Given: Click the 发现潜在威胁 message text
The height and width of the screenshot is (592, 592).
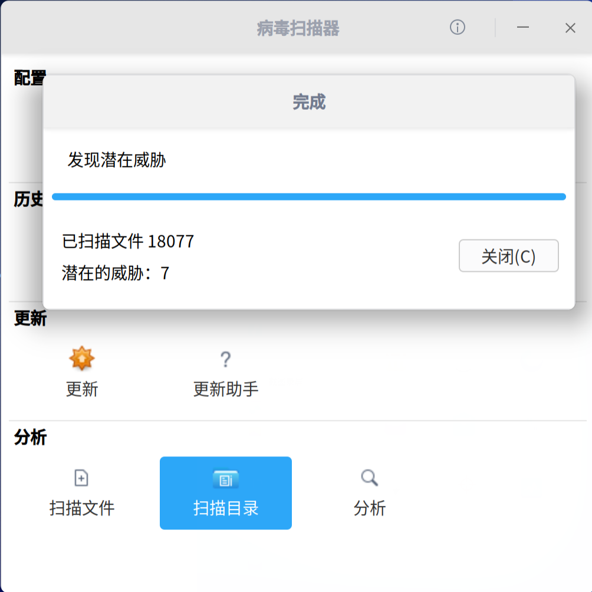Looking at the screenshot, I should (x=117, y=160).
